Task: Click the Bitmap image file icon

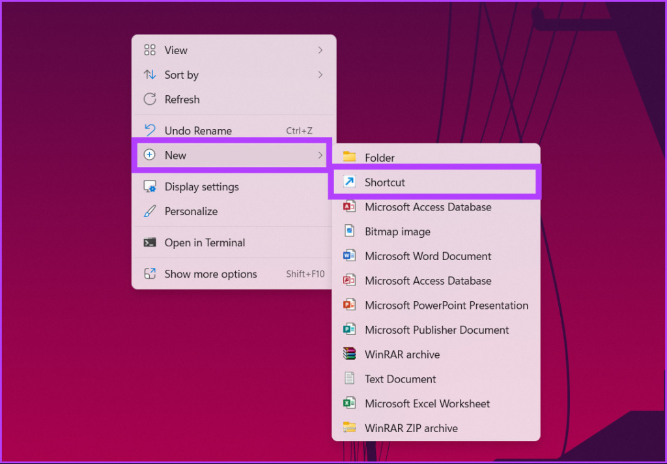Action: [x=349, y=231]
